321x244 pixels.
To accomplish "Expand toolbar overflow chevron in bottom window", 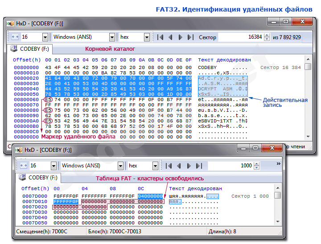I will [x=279, y=164].
